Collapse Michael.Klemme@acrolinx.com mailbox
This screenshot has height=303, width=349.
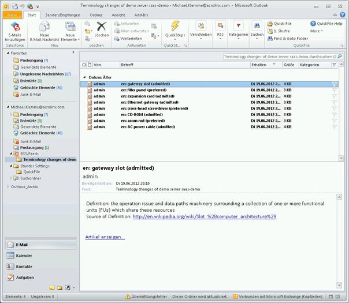click(x=8, y=107)
